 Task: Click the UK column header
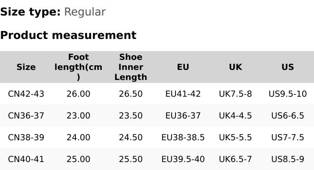(235, 67)
